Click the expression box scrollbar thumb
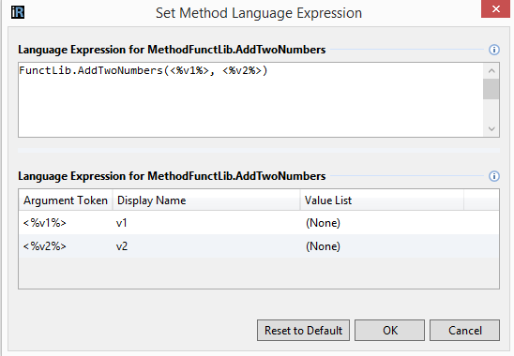The width and height of the screenshot is (514, 356). [491, 89]
